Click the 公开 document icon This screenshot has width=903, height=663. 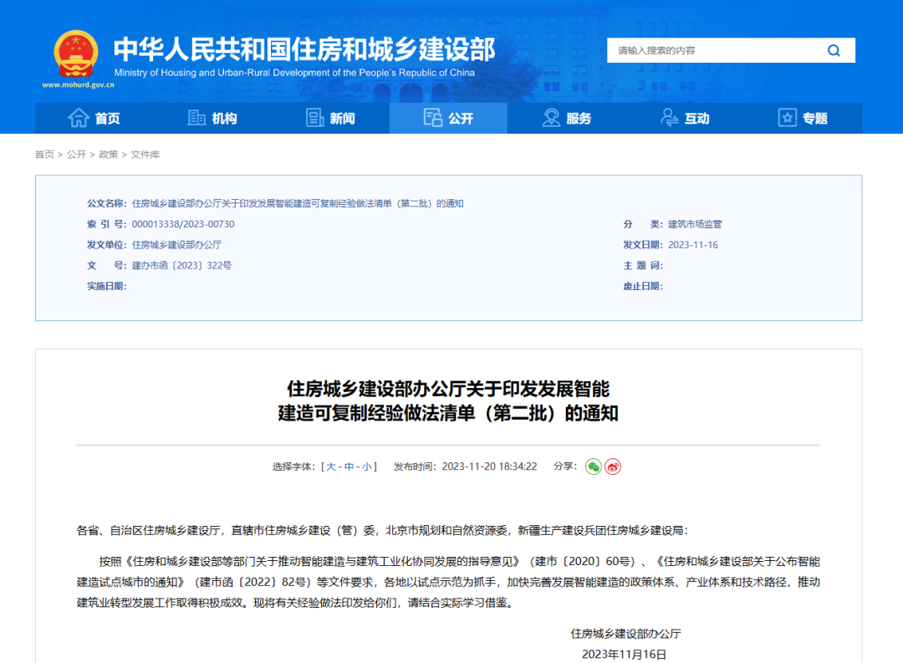[432, 118]
